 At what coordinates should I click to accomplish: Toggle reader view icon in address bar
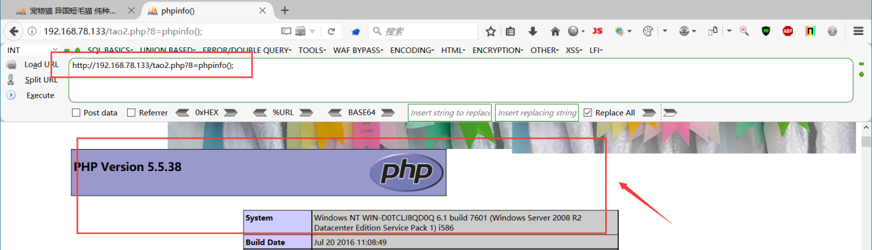(286, 32)
